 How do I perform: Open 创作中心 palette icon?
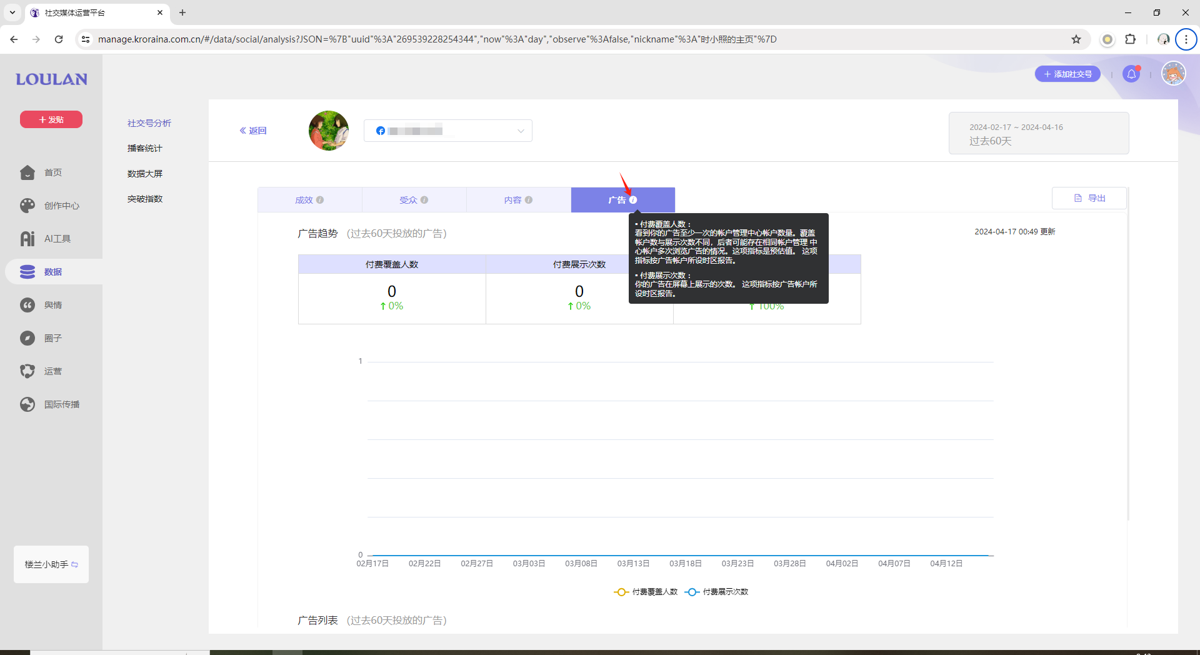[27, 206]
